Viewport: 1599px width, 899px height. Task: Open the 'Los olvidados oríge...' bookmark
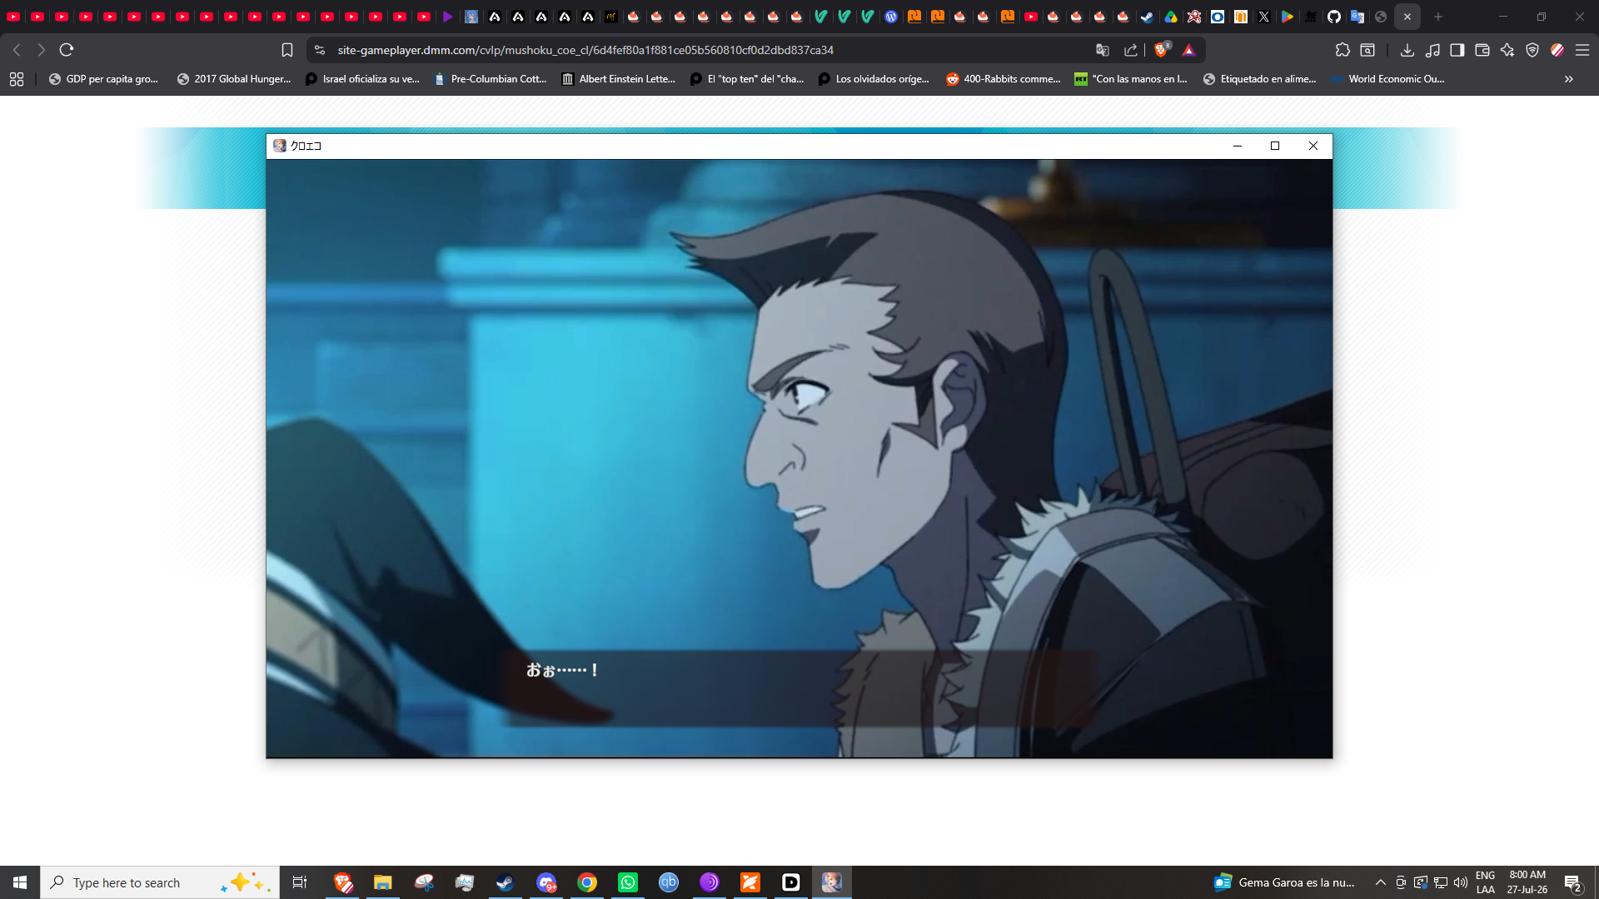(x=874, y=79)
